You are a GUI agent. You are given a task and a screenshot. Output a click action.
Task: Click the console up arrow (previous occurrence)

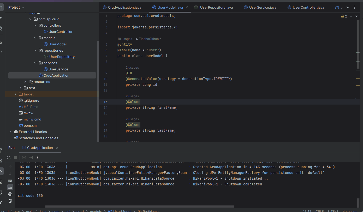tap(10, 167)
